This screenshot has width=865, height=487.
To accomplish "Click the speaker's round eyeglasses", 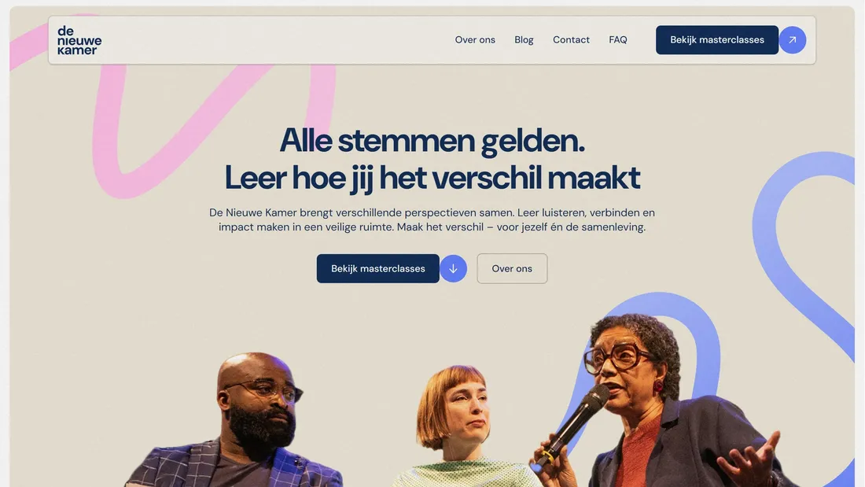I will 615,357.
